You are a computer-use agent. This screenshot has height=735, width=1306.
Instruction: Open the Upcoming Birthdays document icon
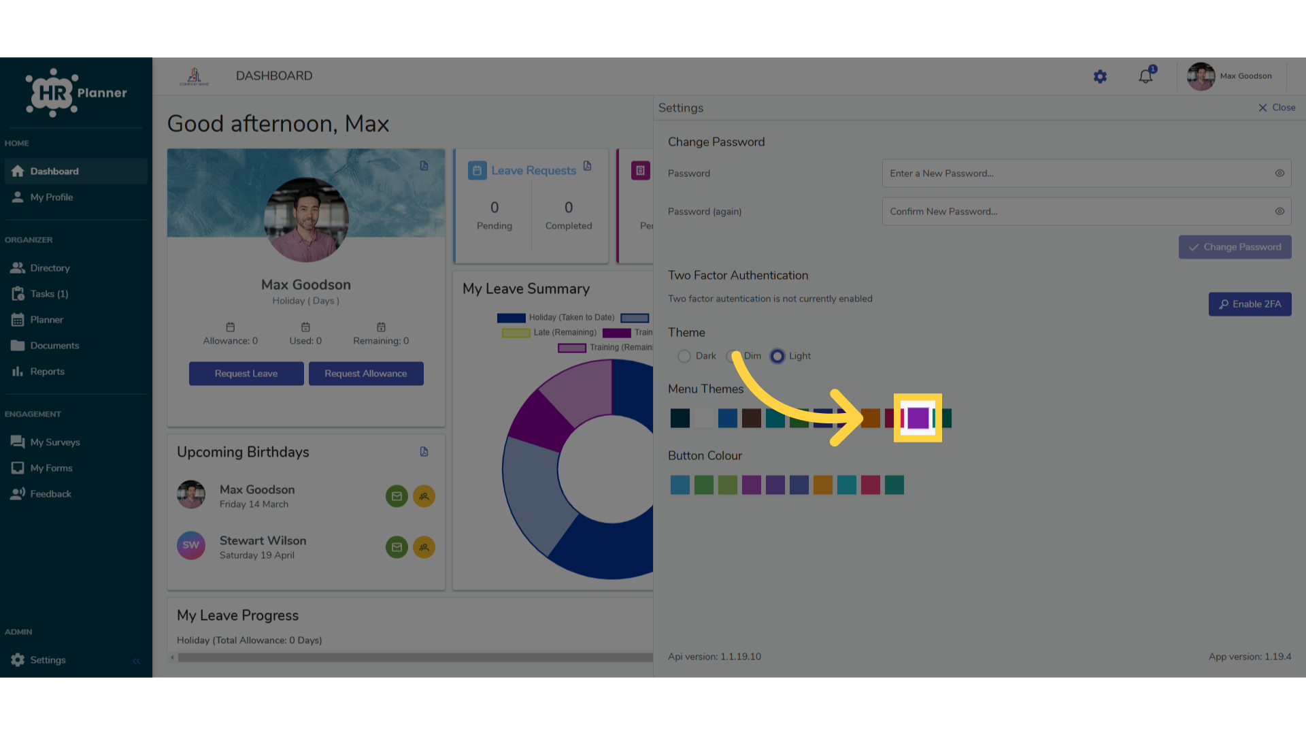tap(424, 452)
